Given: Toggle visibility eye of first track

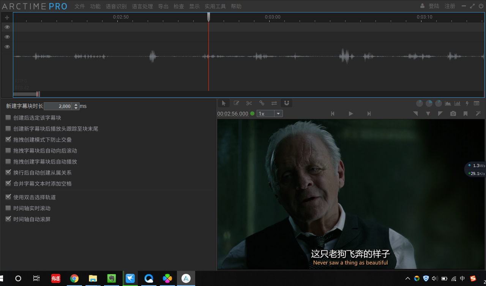Looking at the screenshot, I should 7,27.
